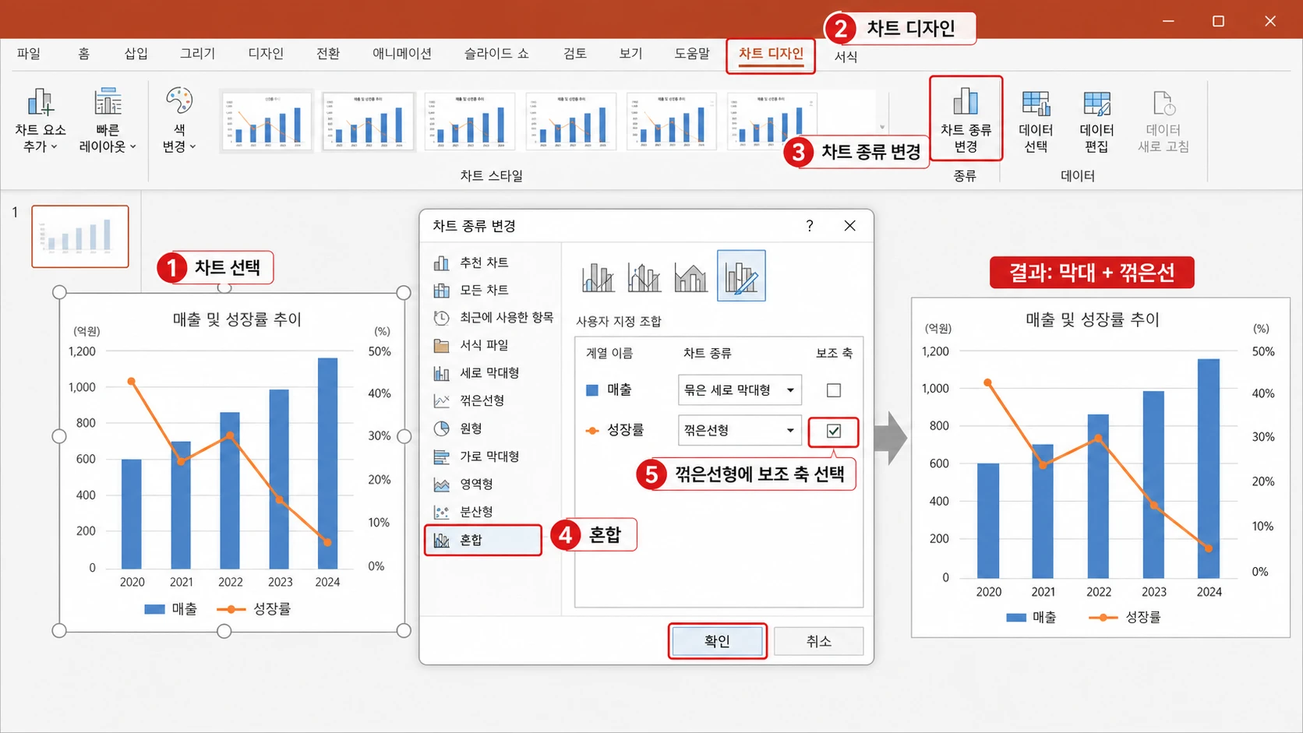The height and width of the screenshot is (733, 1303).
Task: Close the 차트 종류 변경 dialog
Action: [850, 226]
